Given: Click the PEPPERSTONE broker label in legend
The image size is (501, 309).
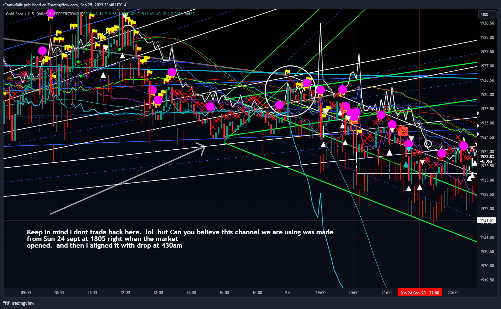Looking at the screenshot, I should 66,14.
